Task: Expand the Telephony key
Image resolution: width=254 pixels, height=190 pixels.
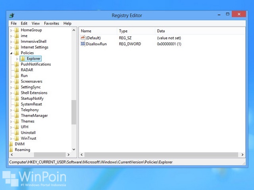Action: point(11,110)
